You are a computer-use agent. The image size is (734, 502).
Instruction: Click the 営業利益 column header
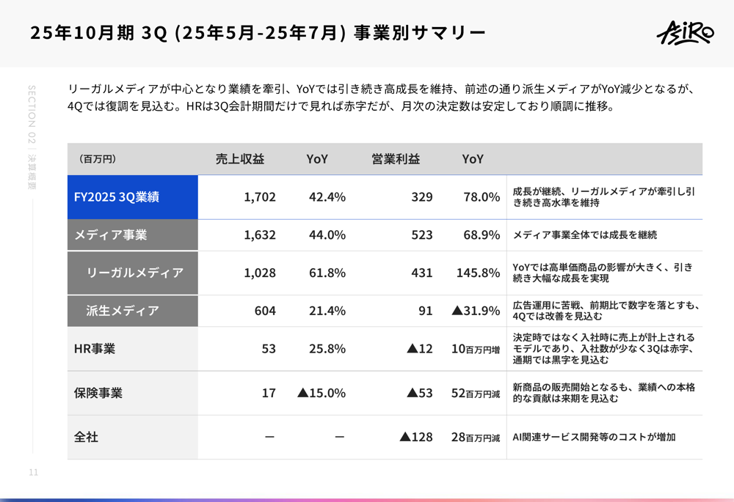click(396, 159)
